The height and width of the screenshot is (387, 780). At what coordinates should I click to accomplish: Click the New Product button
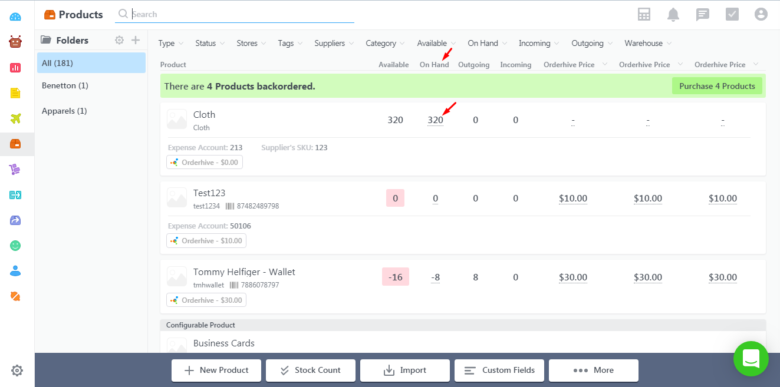216,371
